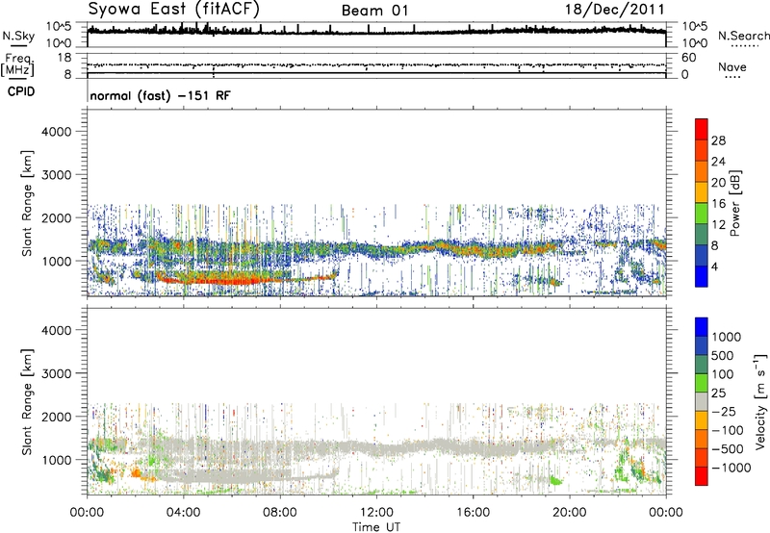The width and height of the screenshot is (770, 533).
Task: Click the bright green patch near 19:30 in velocity panel
Action: point(556,480)
